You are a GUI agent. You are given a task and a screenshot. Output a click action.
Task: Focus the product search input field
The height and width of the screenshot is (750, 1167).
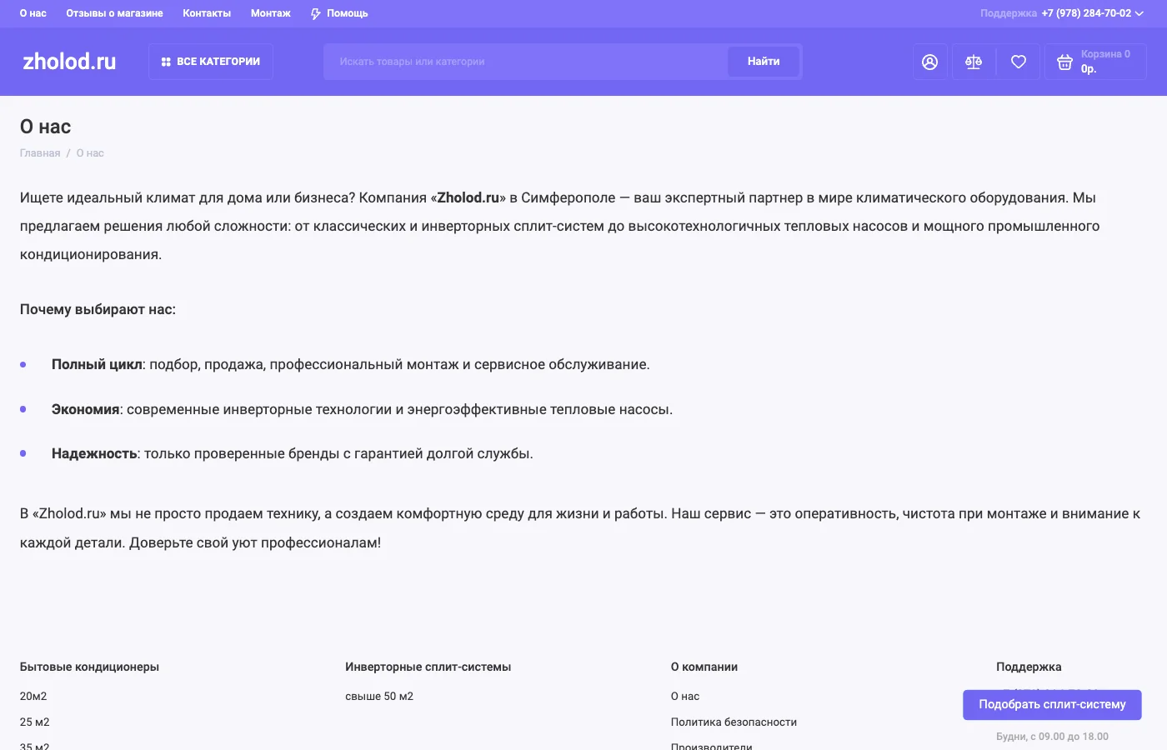(x=525, y=62)
